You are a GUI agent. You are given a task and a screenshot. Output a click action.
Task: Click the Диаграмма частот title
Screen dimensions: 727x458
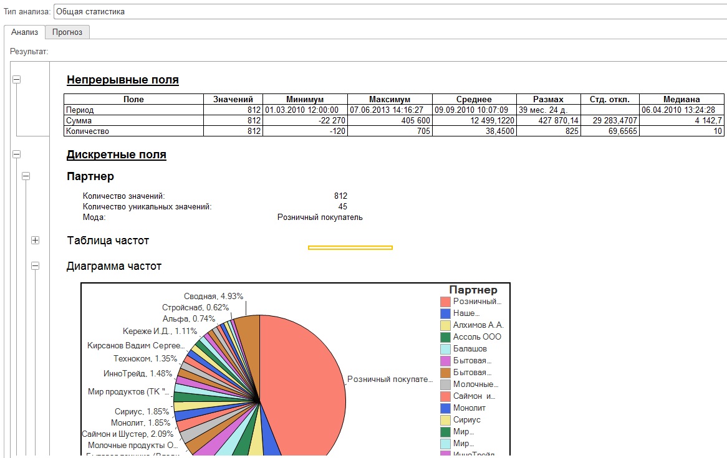pos(114,266)
